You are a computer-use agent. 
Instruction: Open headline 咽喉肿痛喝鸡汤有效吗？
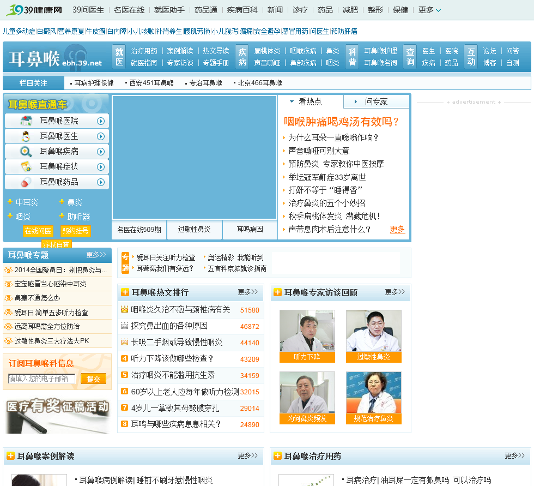342,122
